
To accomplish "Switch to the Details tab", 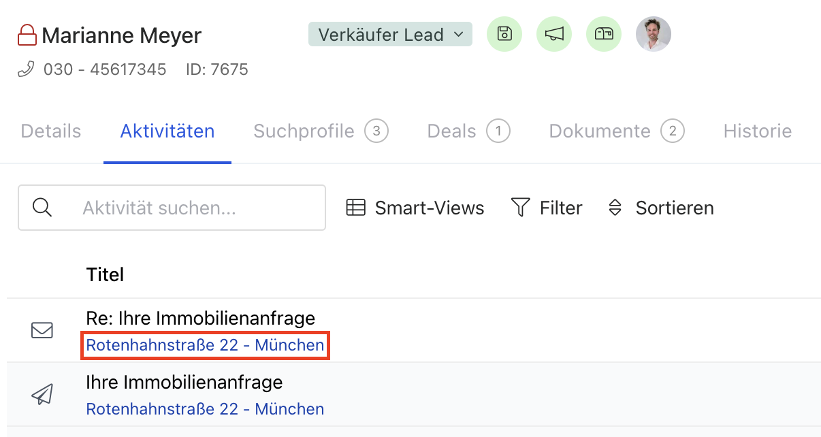I will (x=51, y=131).
